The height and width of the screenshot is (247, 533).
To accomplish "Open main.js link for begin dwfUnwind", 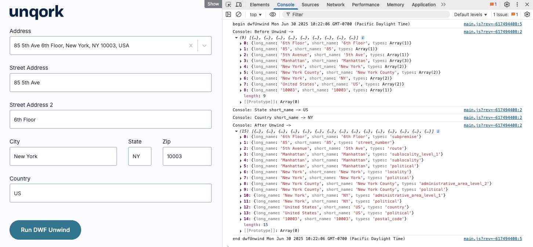I will [x=493, y=24].
